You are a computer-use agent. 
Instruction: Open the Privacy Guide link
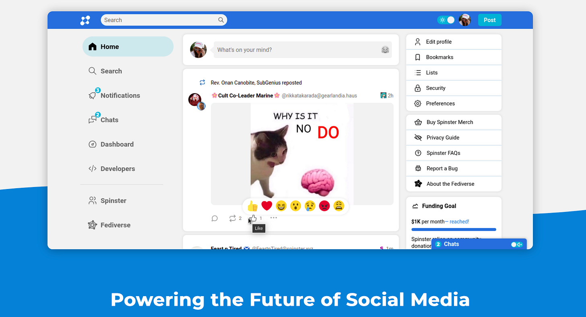[454, 138]
